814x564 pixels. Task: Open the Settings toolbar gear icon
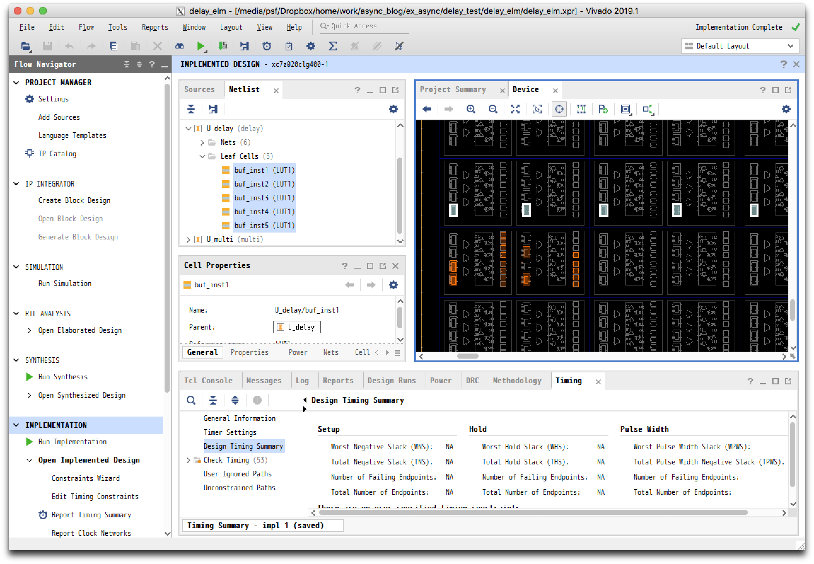coord(311,46)
